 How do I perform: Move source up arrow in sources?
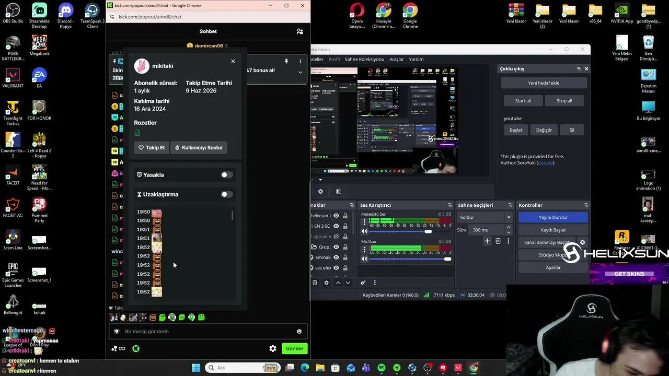tap(338, 283)
